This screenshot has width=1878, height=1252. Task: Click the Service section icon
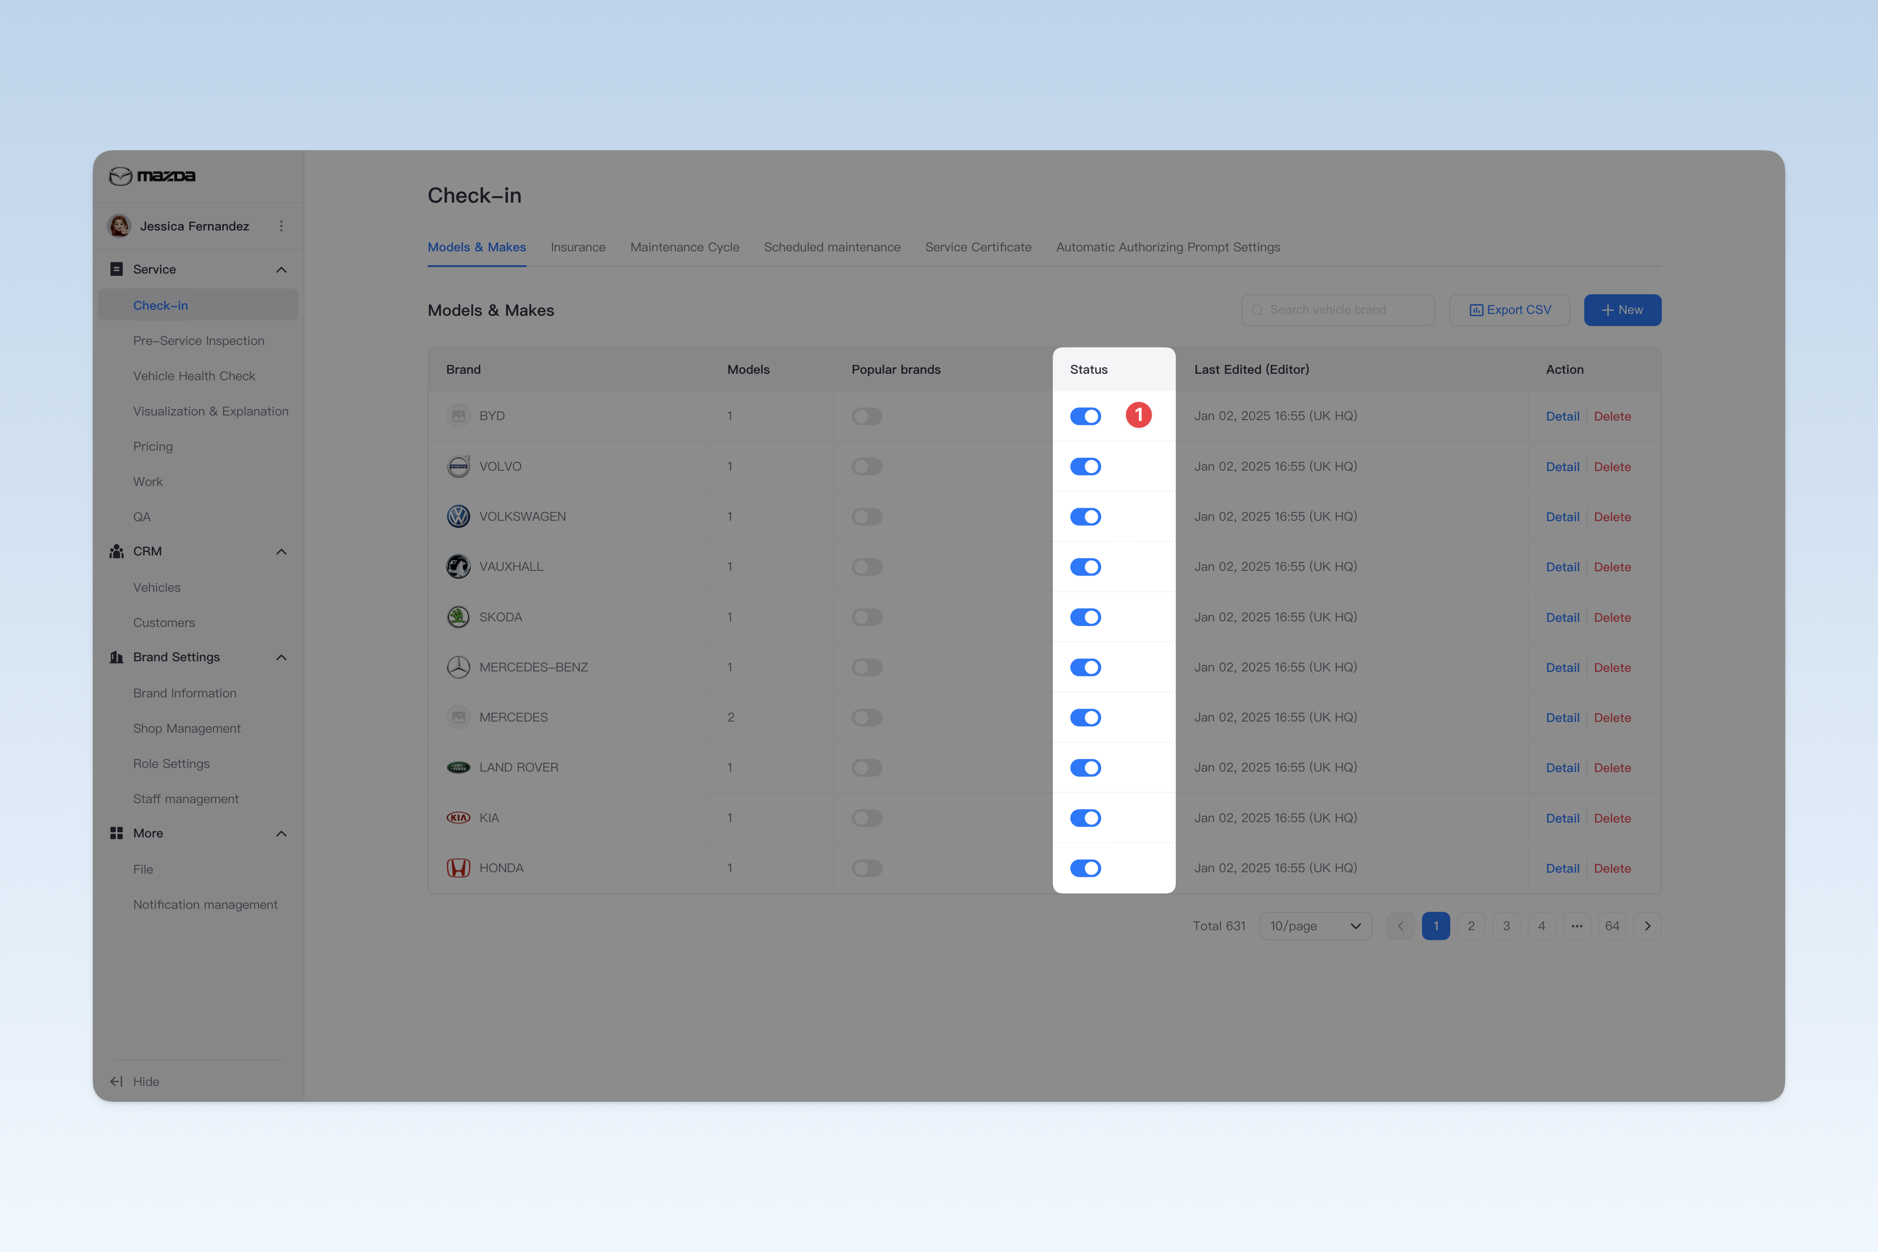[x=116, y=269]
